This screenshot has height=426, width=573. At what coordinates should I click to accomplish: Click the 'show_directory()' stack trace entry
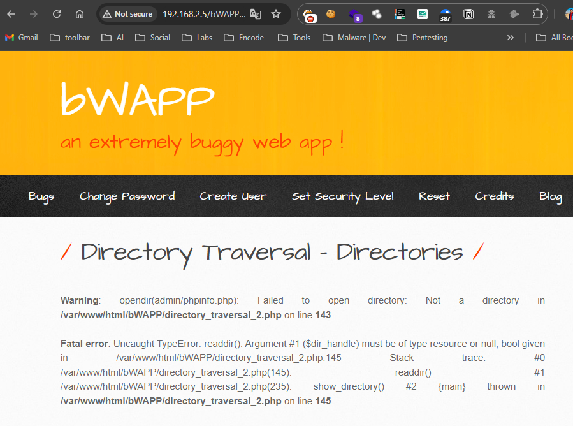pos(349,386)
